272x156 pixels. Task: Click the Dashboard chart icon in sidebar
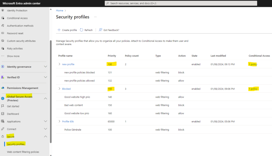pyautogui.click(x=3, y=114)
